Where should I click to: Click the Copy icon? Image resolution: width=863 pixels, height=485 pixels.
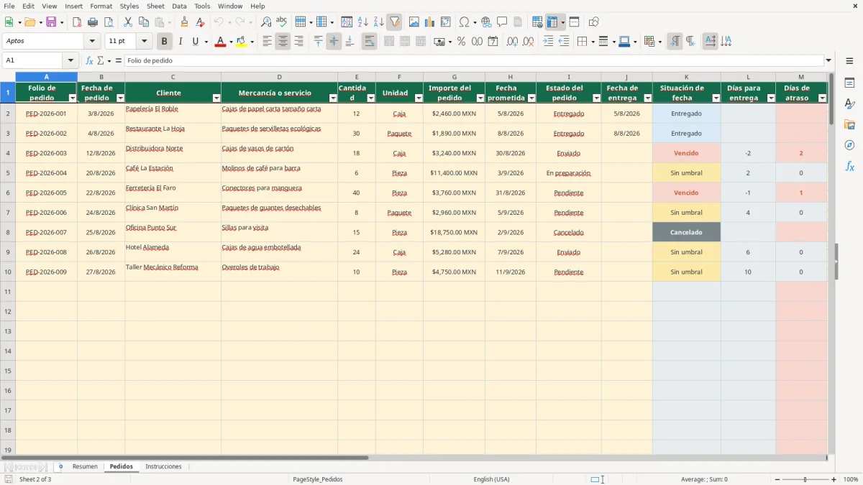pos(144,22)
